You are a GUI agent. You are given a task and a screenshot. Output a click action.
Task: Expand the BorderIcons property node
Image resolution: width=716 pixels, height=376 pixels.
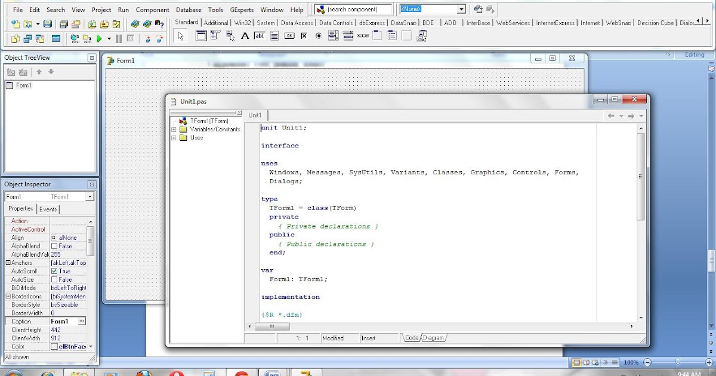[x=8, y=296]
